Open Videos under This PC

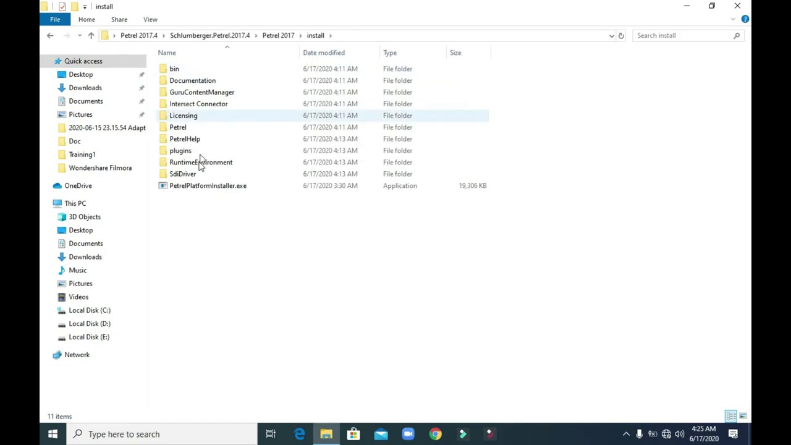click(78, 297)
